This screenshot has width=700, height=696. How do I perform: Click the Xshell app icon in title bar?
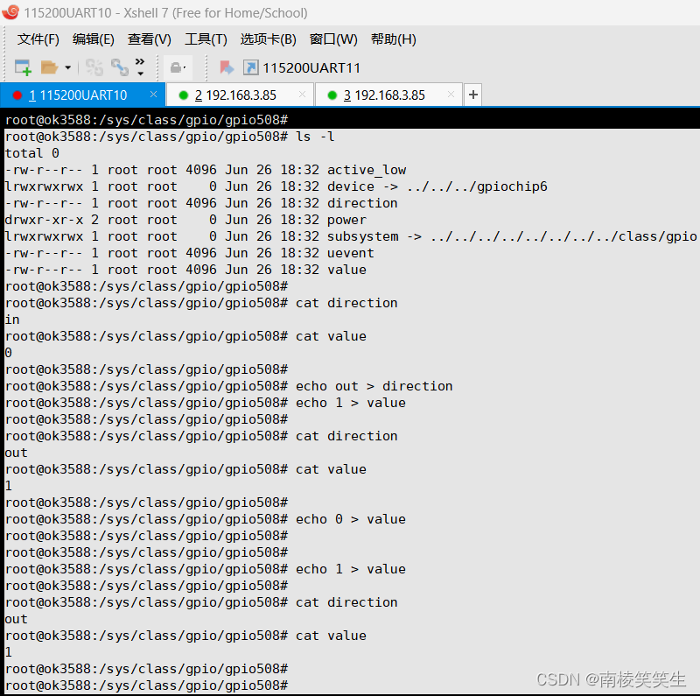click(x=10, y=12)
